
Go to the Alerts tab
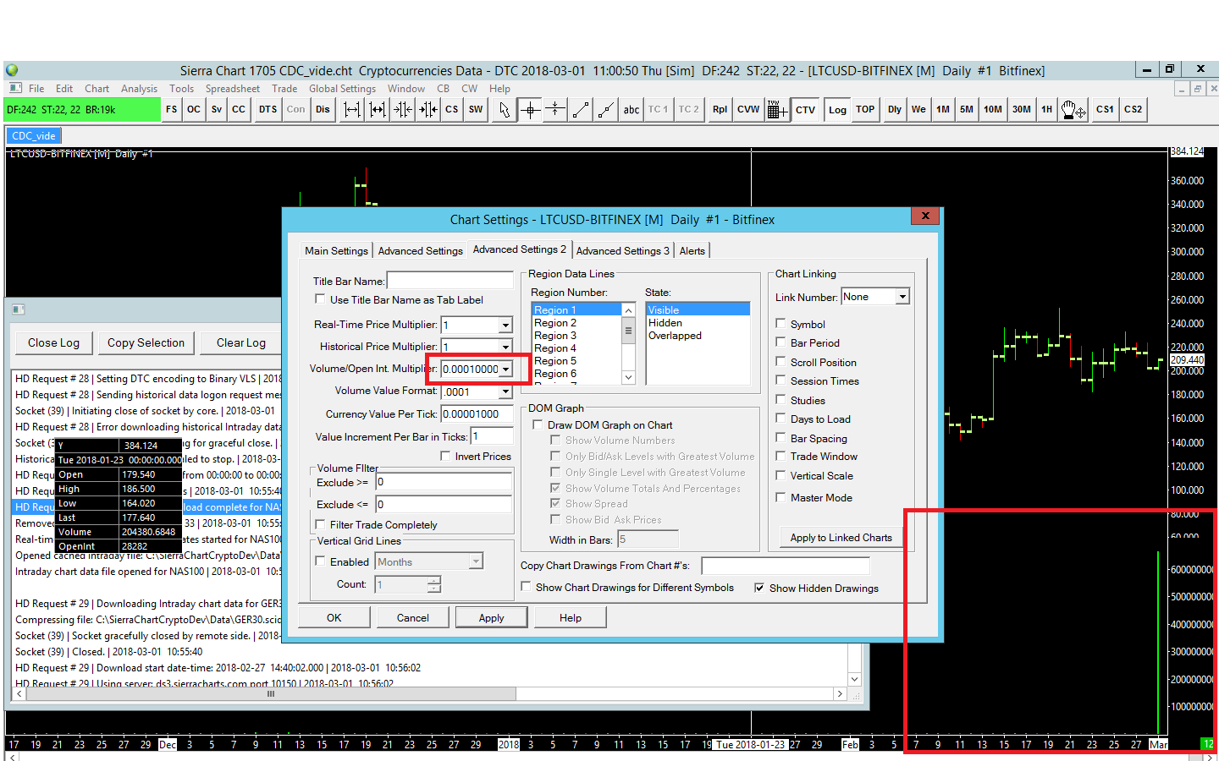pos(692,251)
